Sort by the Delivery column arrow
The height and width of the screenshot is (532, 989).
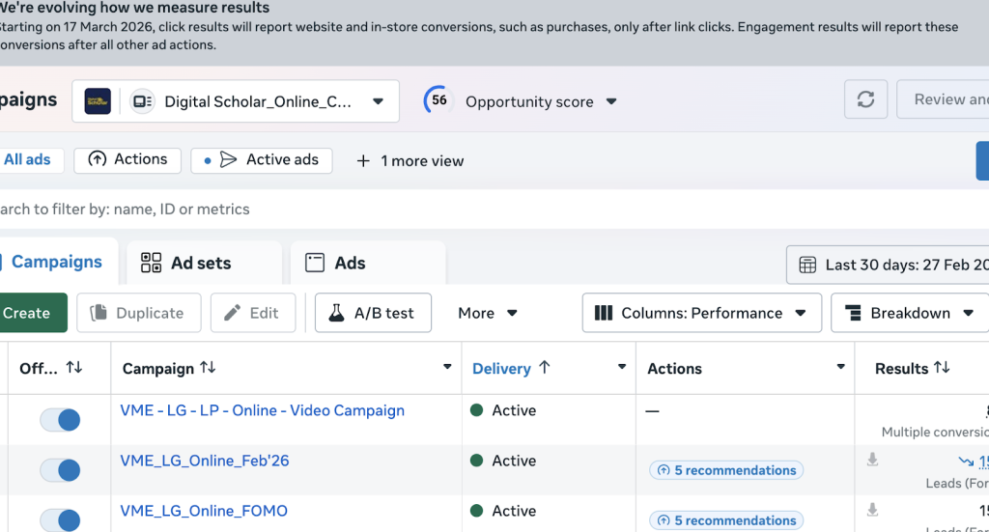(544, 368)
